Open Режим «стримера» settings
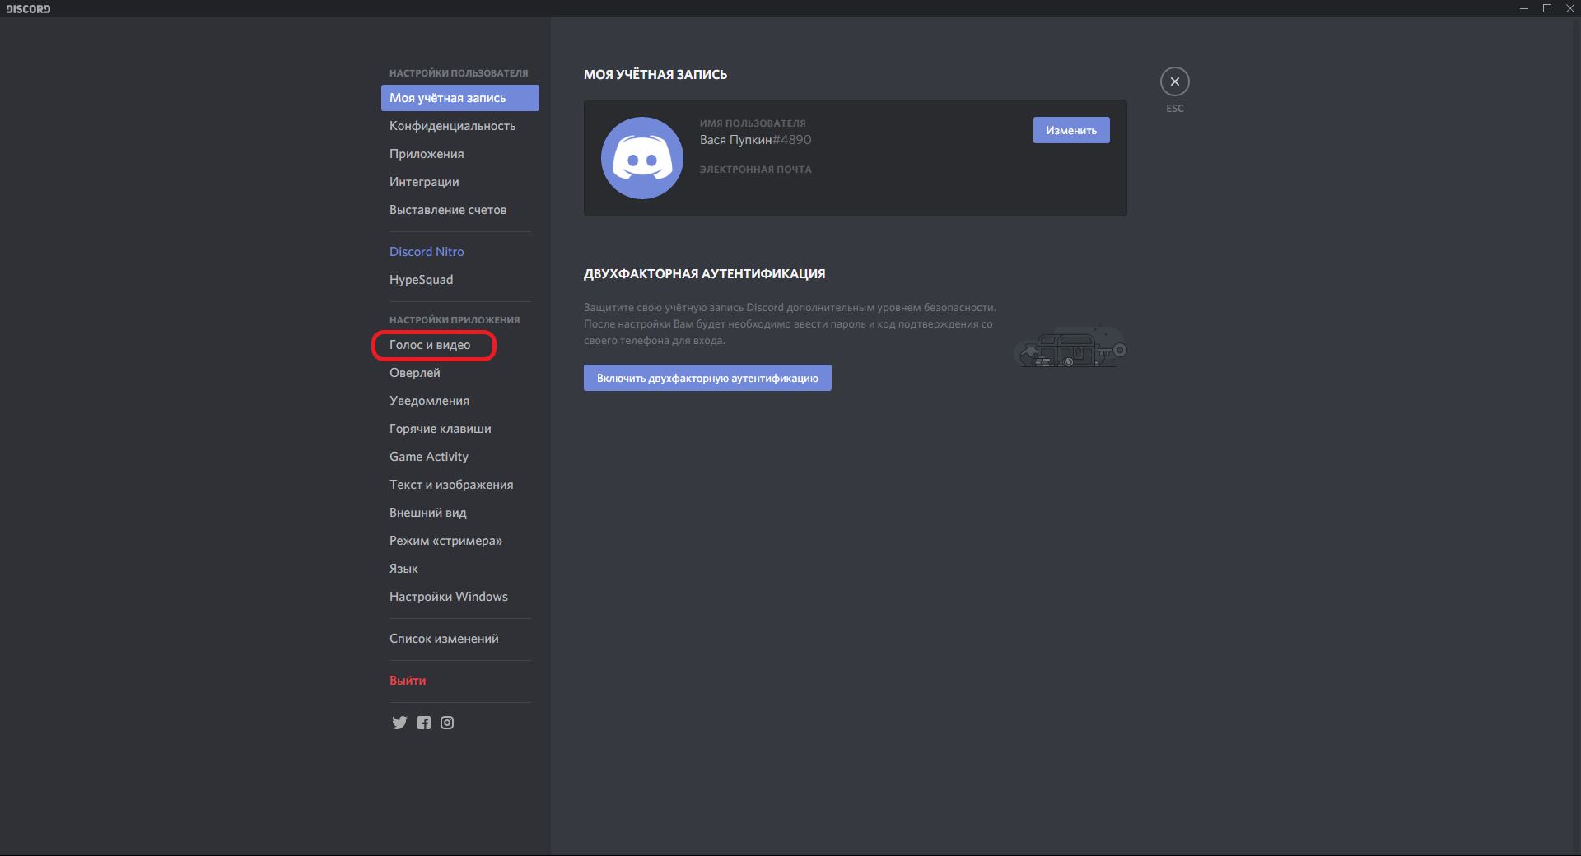 460,541
